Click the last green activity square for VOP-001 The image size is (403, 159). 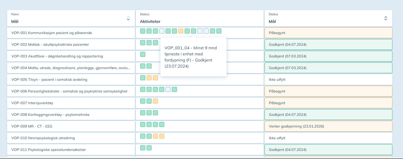point(219,31)
